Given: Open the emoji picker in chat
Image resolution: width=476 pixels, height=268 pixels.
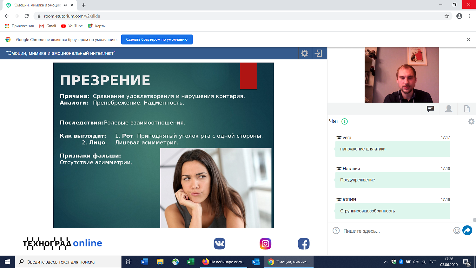Looking at the screenshot, I should [457, 231].
